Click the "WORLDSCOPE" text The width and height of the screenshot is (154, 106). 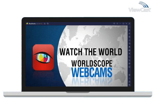click(x=92, y=63)
